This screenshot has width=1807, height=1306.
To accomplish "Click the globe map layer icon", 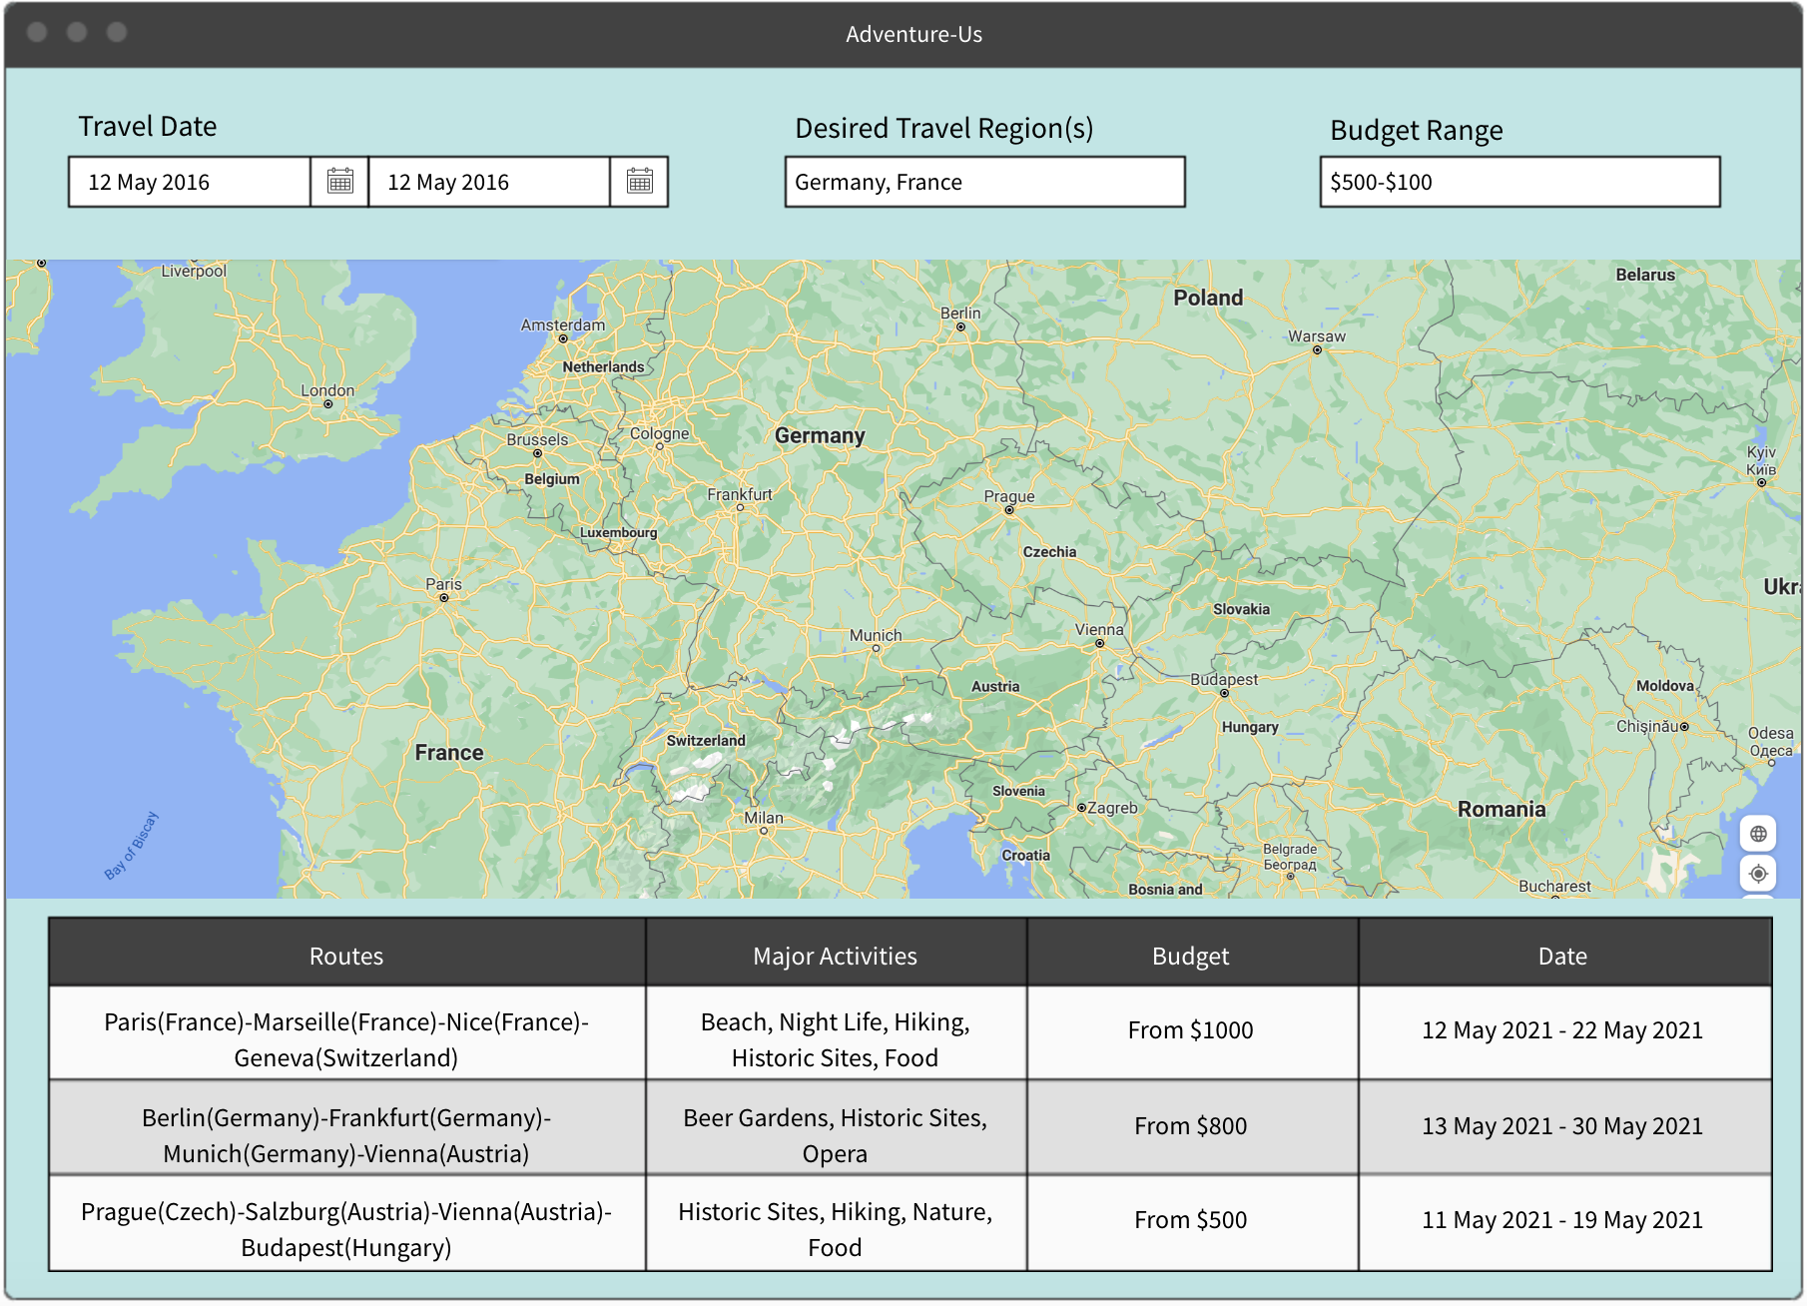I will coord(1758,834).
